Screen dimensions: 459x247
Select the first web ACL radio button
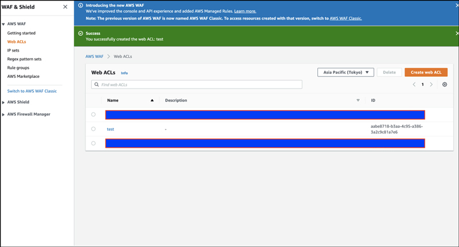point(94,115)
